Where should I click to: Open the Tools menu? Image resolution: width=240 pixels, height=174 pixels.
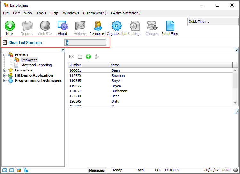coord(41,13)
